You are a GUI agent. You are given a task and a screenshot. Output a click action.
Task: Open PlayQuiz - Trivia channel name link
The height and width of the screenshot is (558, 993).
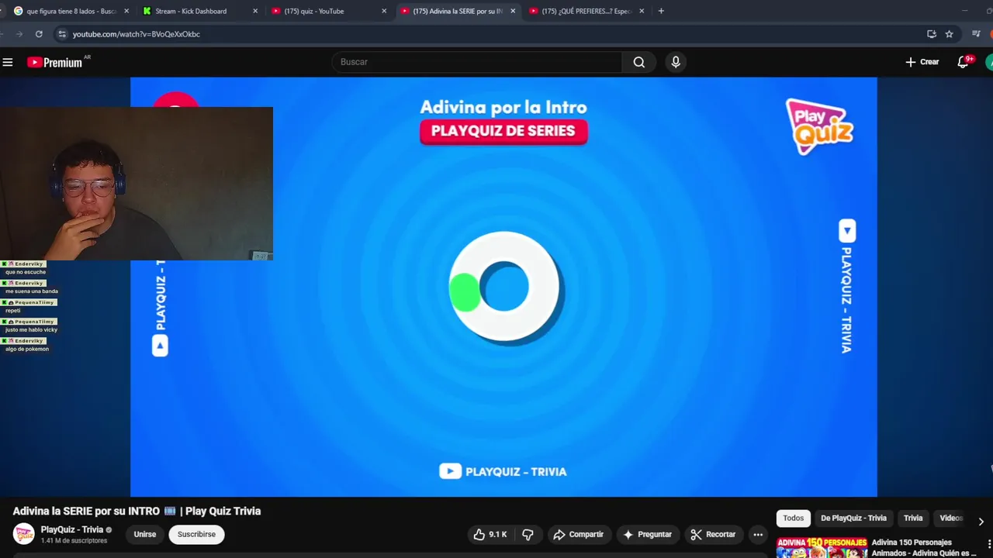click(x=71, y=529)
